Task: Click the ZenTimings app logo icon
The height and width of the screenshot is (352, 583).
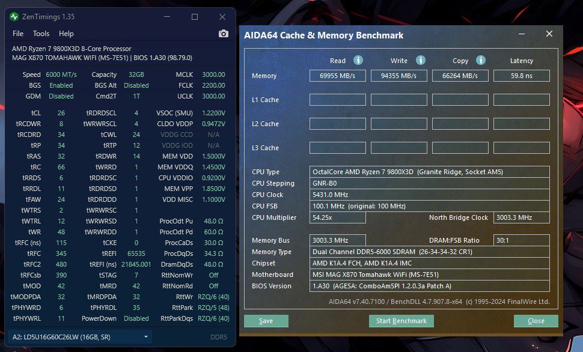Action: tap(14, 17)
